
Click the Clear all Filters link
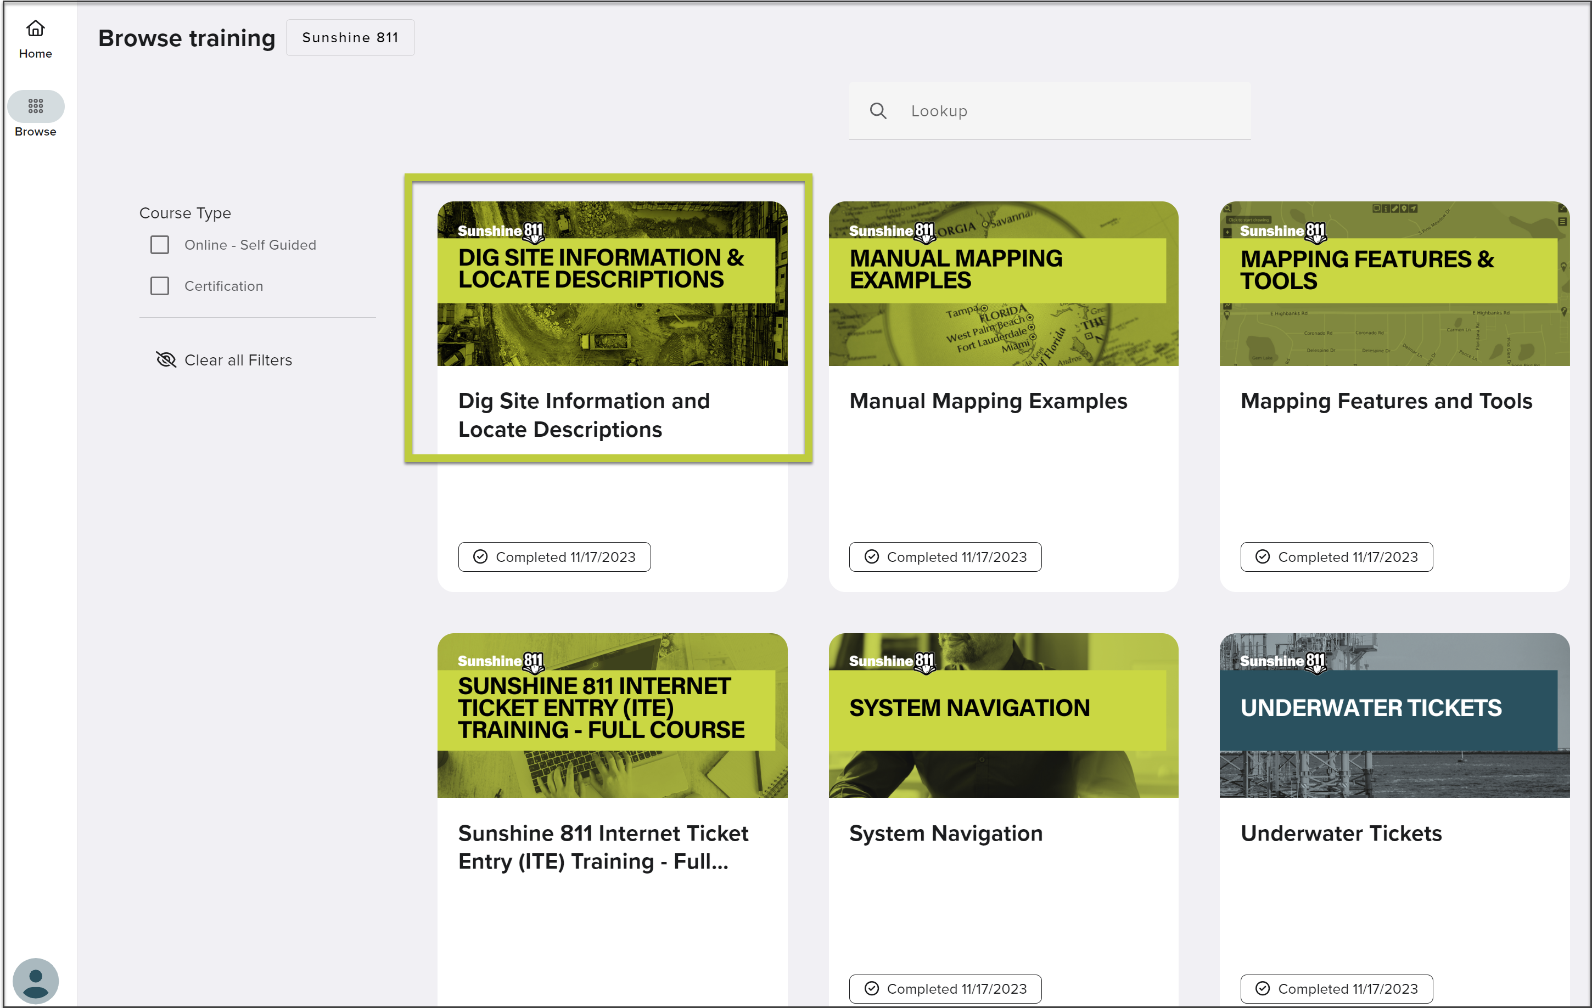pos(238,359)
